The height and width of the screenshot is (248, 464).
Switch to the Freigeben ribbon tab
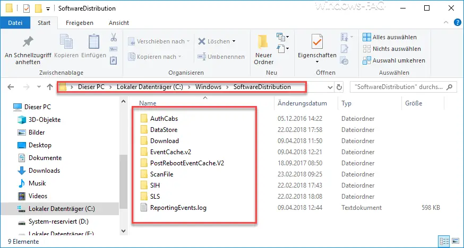80,23
